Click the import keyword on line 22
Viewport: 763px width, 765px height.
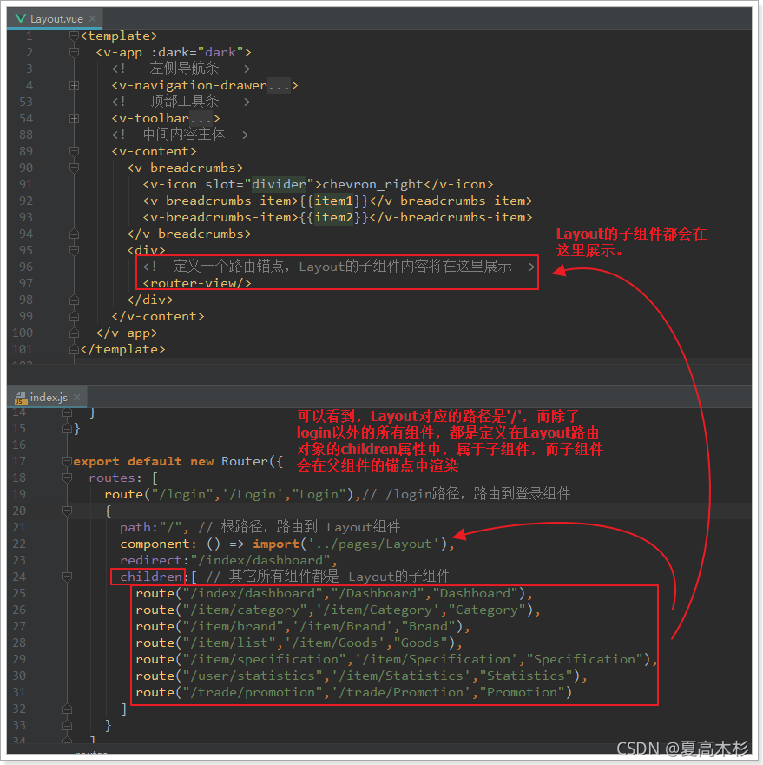click(276, 544)
